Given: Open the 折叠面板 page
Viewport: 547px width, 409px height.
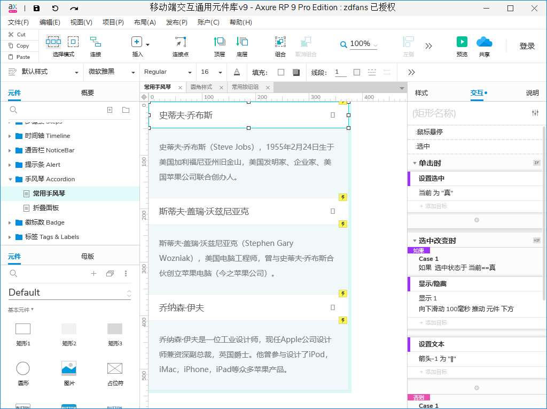Looking at the screenshot, I should pyautogui.click(x=46, y=208).
